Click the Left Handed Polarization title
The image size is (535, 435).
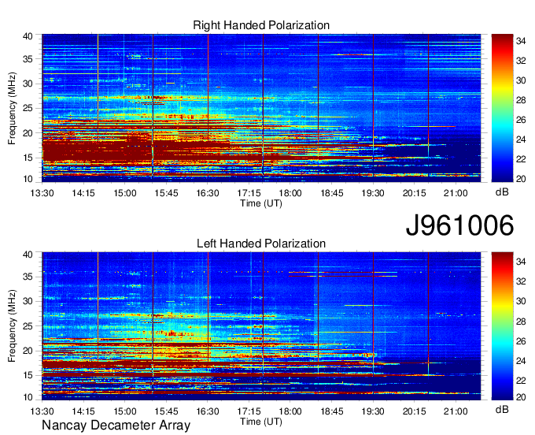point(261,244)
